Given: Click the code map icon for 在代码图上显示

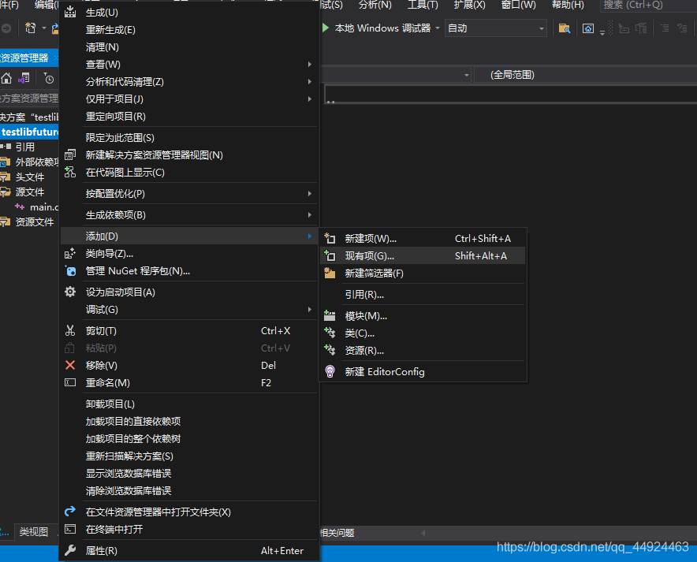Looking at the screenshot, I should [x=70, y=172].
